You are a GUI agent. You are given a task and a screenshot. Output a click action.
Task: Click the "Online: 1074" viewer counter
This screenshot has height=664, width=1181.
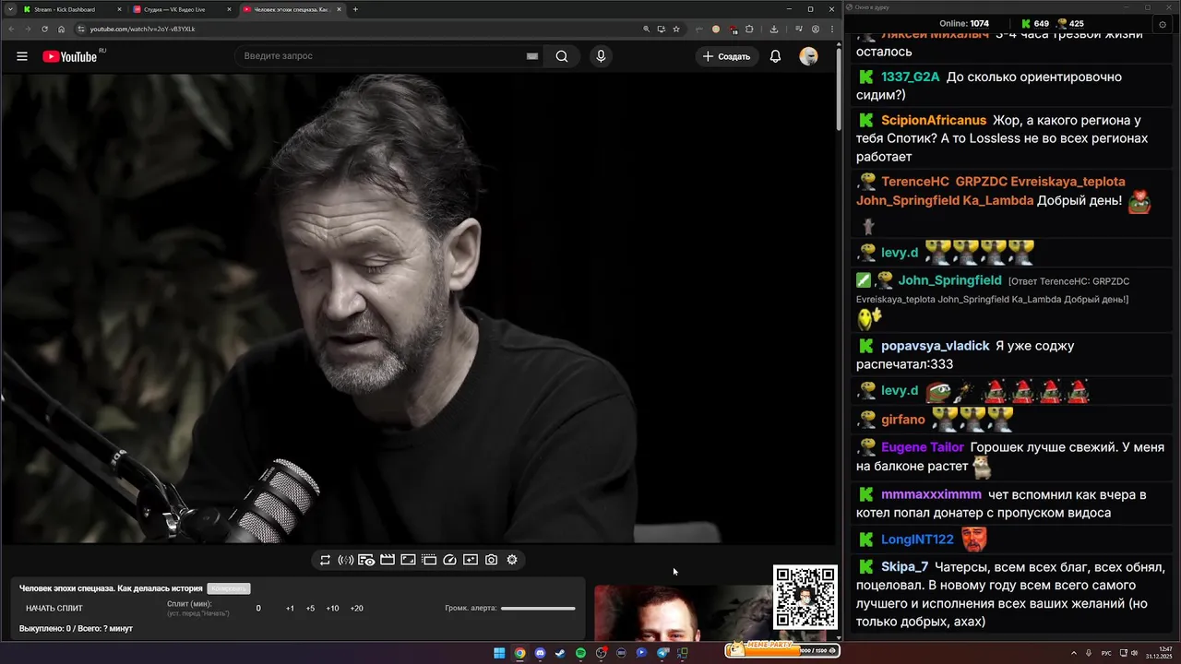tap(964, 24)
